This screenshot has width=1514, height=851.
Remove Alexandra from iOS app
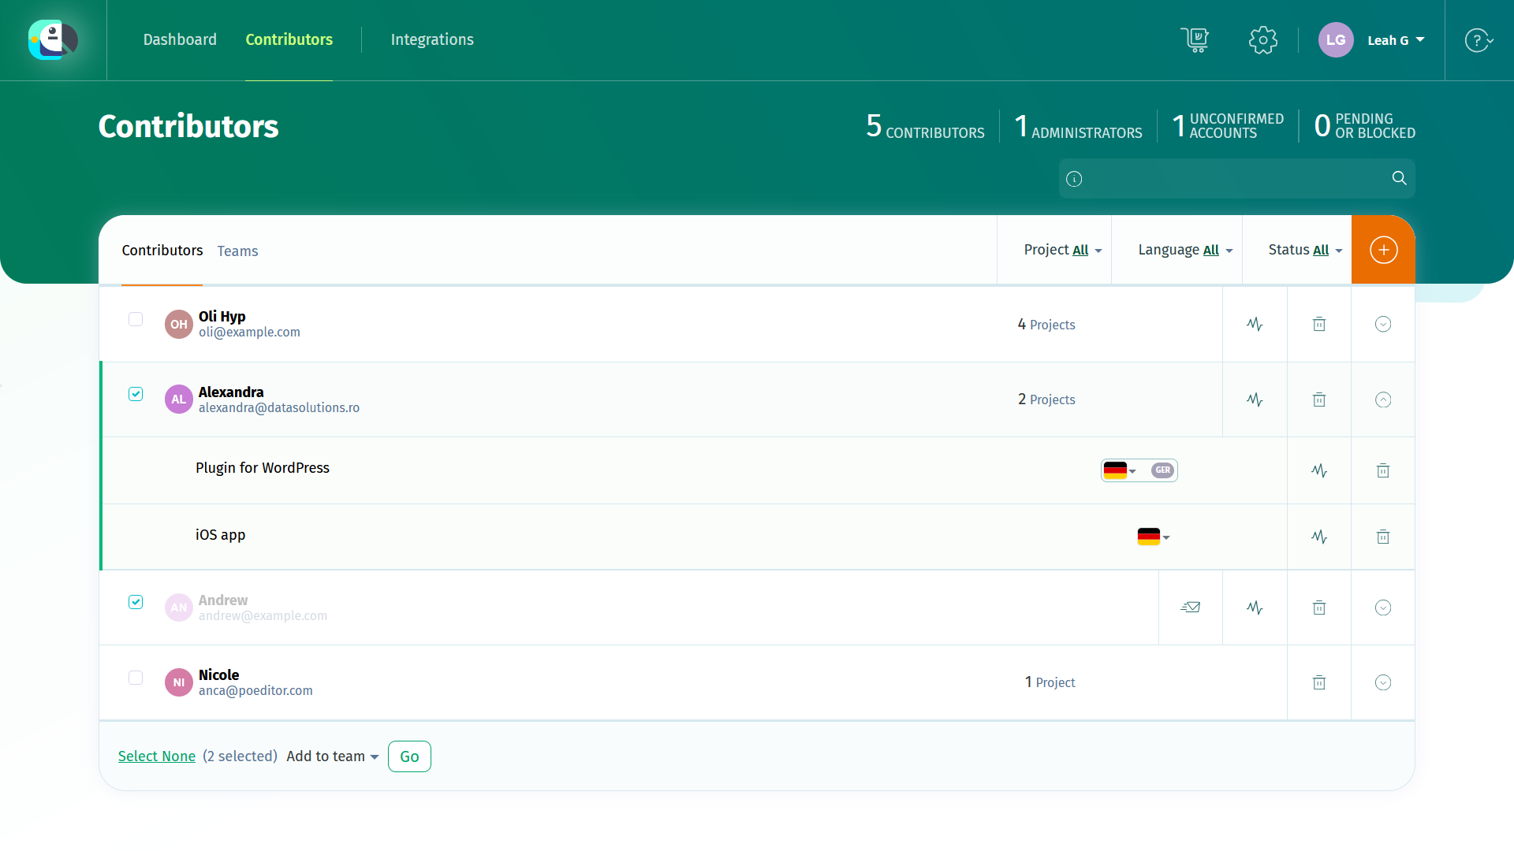click(x=1383, y=537)
